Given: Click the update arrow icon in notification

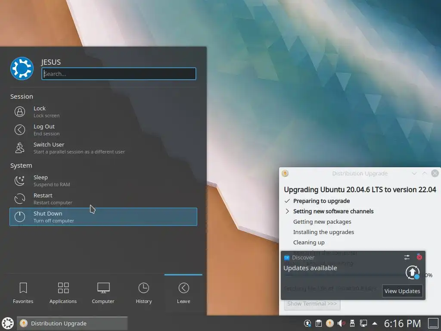Looking at the screenshot, I should tap(413, 272).
